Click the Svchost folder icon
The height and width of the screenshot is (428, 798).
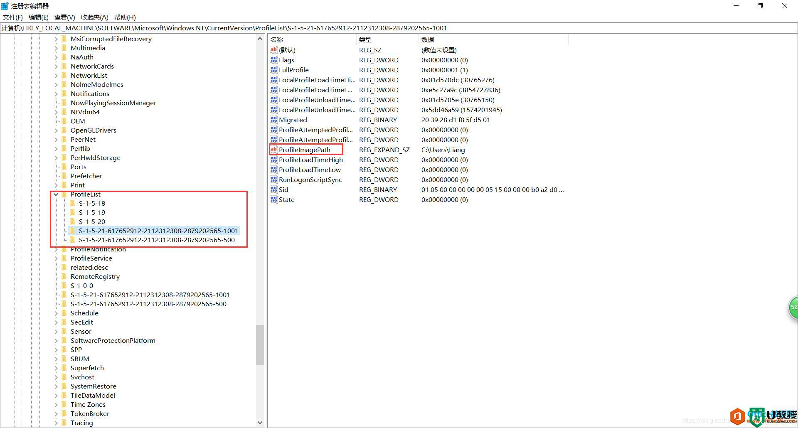64,377
